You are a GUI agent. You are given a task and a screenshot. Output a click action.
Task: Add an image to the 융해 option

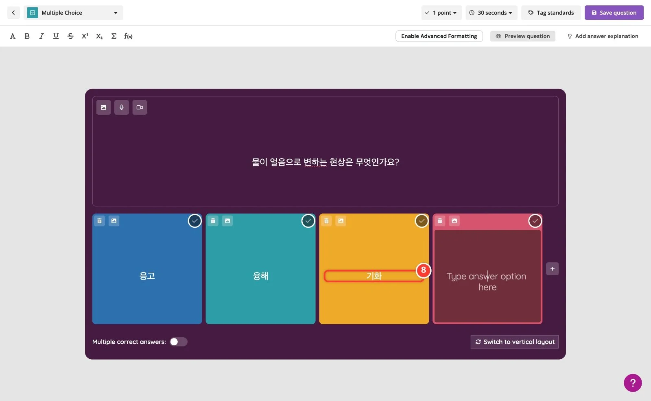[227, 221]
